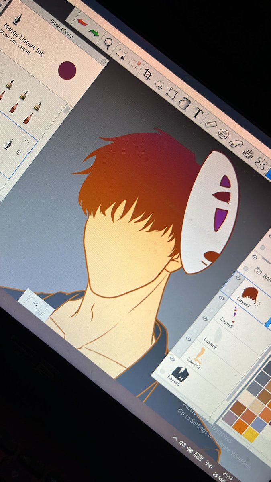
Task: Select the Ellipse guide tool
Action: click(223, 133)
